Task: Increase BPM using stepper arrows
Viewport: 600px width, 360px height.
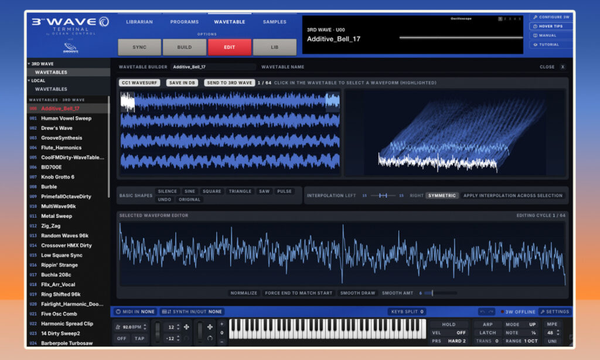Action: 145,325
